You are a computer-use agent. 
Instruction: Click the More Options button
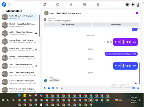click(116, 25)
